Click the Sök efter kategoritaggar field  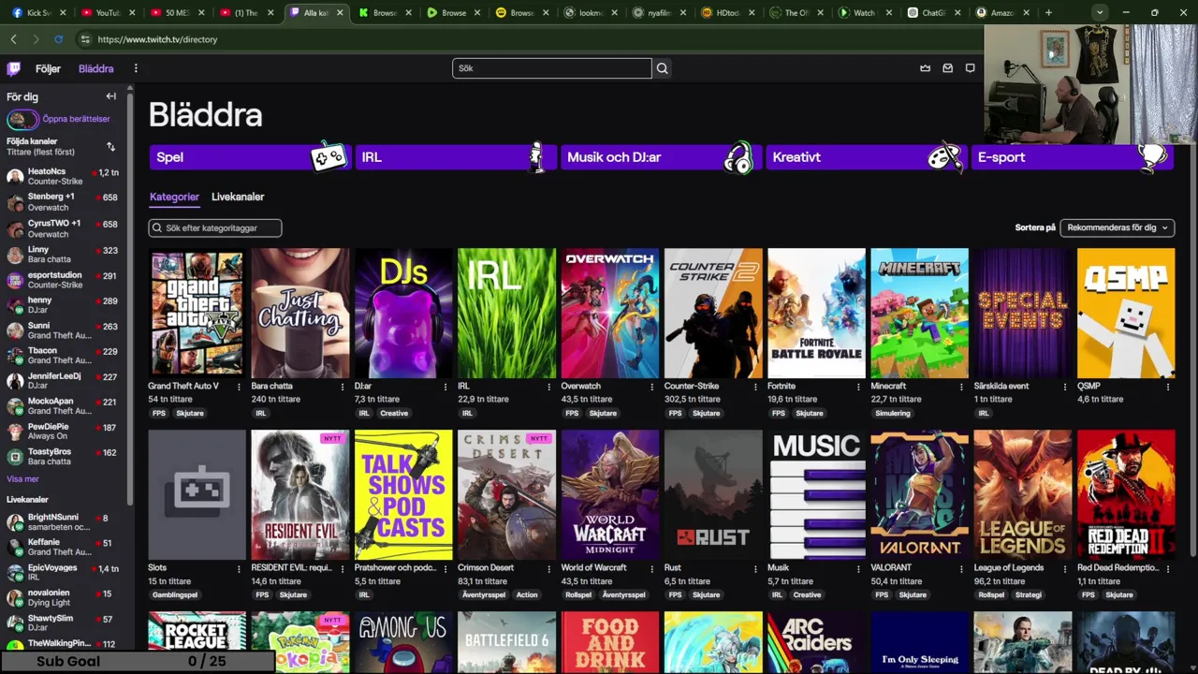(215, 227)
